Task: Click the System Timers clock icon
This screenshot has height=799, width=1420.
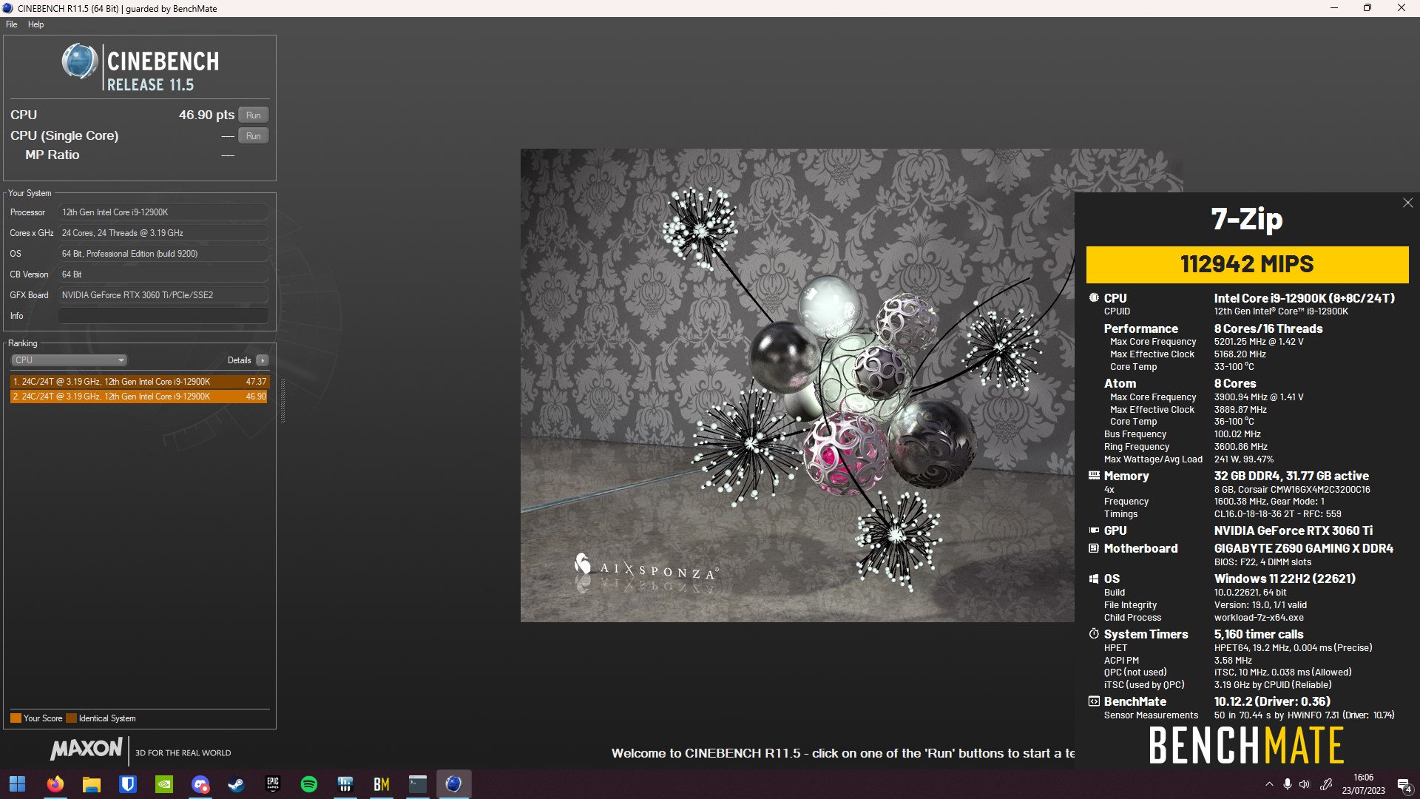Action: click(x=1094, y=634)
